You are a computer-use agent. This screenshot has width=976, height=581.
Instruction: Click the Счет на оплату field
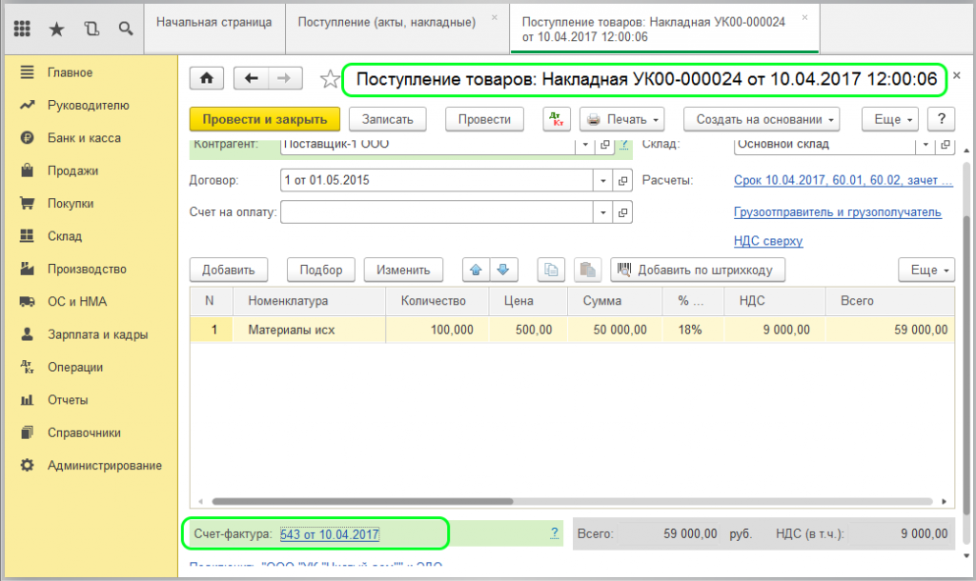(x=437, y=211)
